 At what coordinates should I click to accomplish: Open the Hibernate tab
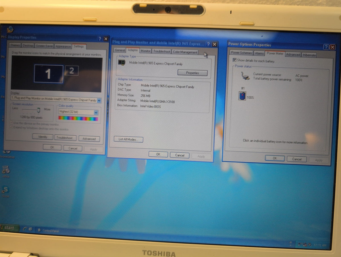[309, 55]
